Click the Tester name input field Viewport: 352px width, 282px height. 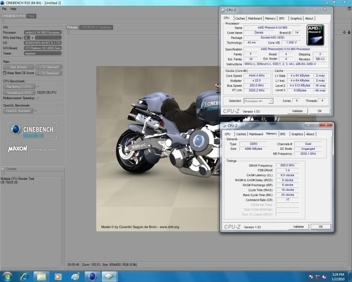pos(43,53)
